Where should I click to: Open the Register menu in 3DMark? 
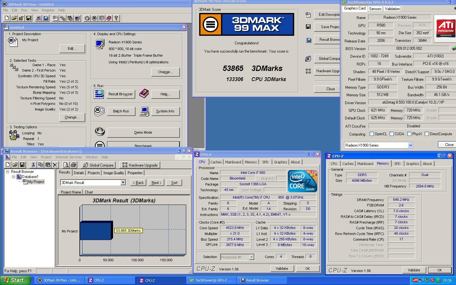click(x=48, y=10)
